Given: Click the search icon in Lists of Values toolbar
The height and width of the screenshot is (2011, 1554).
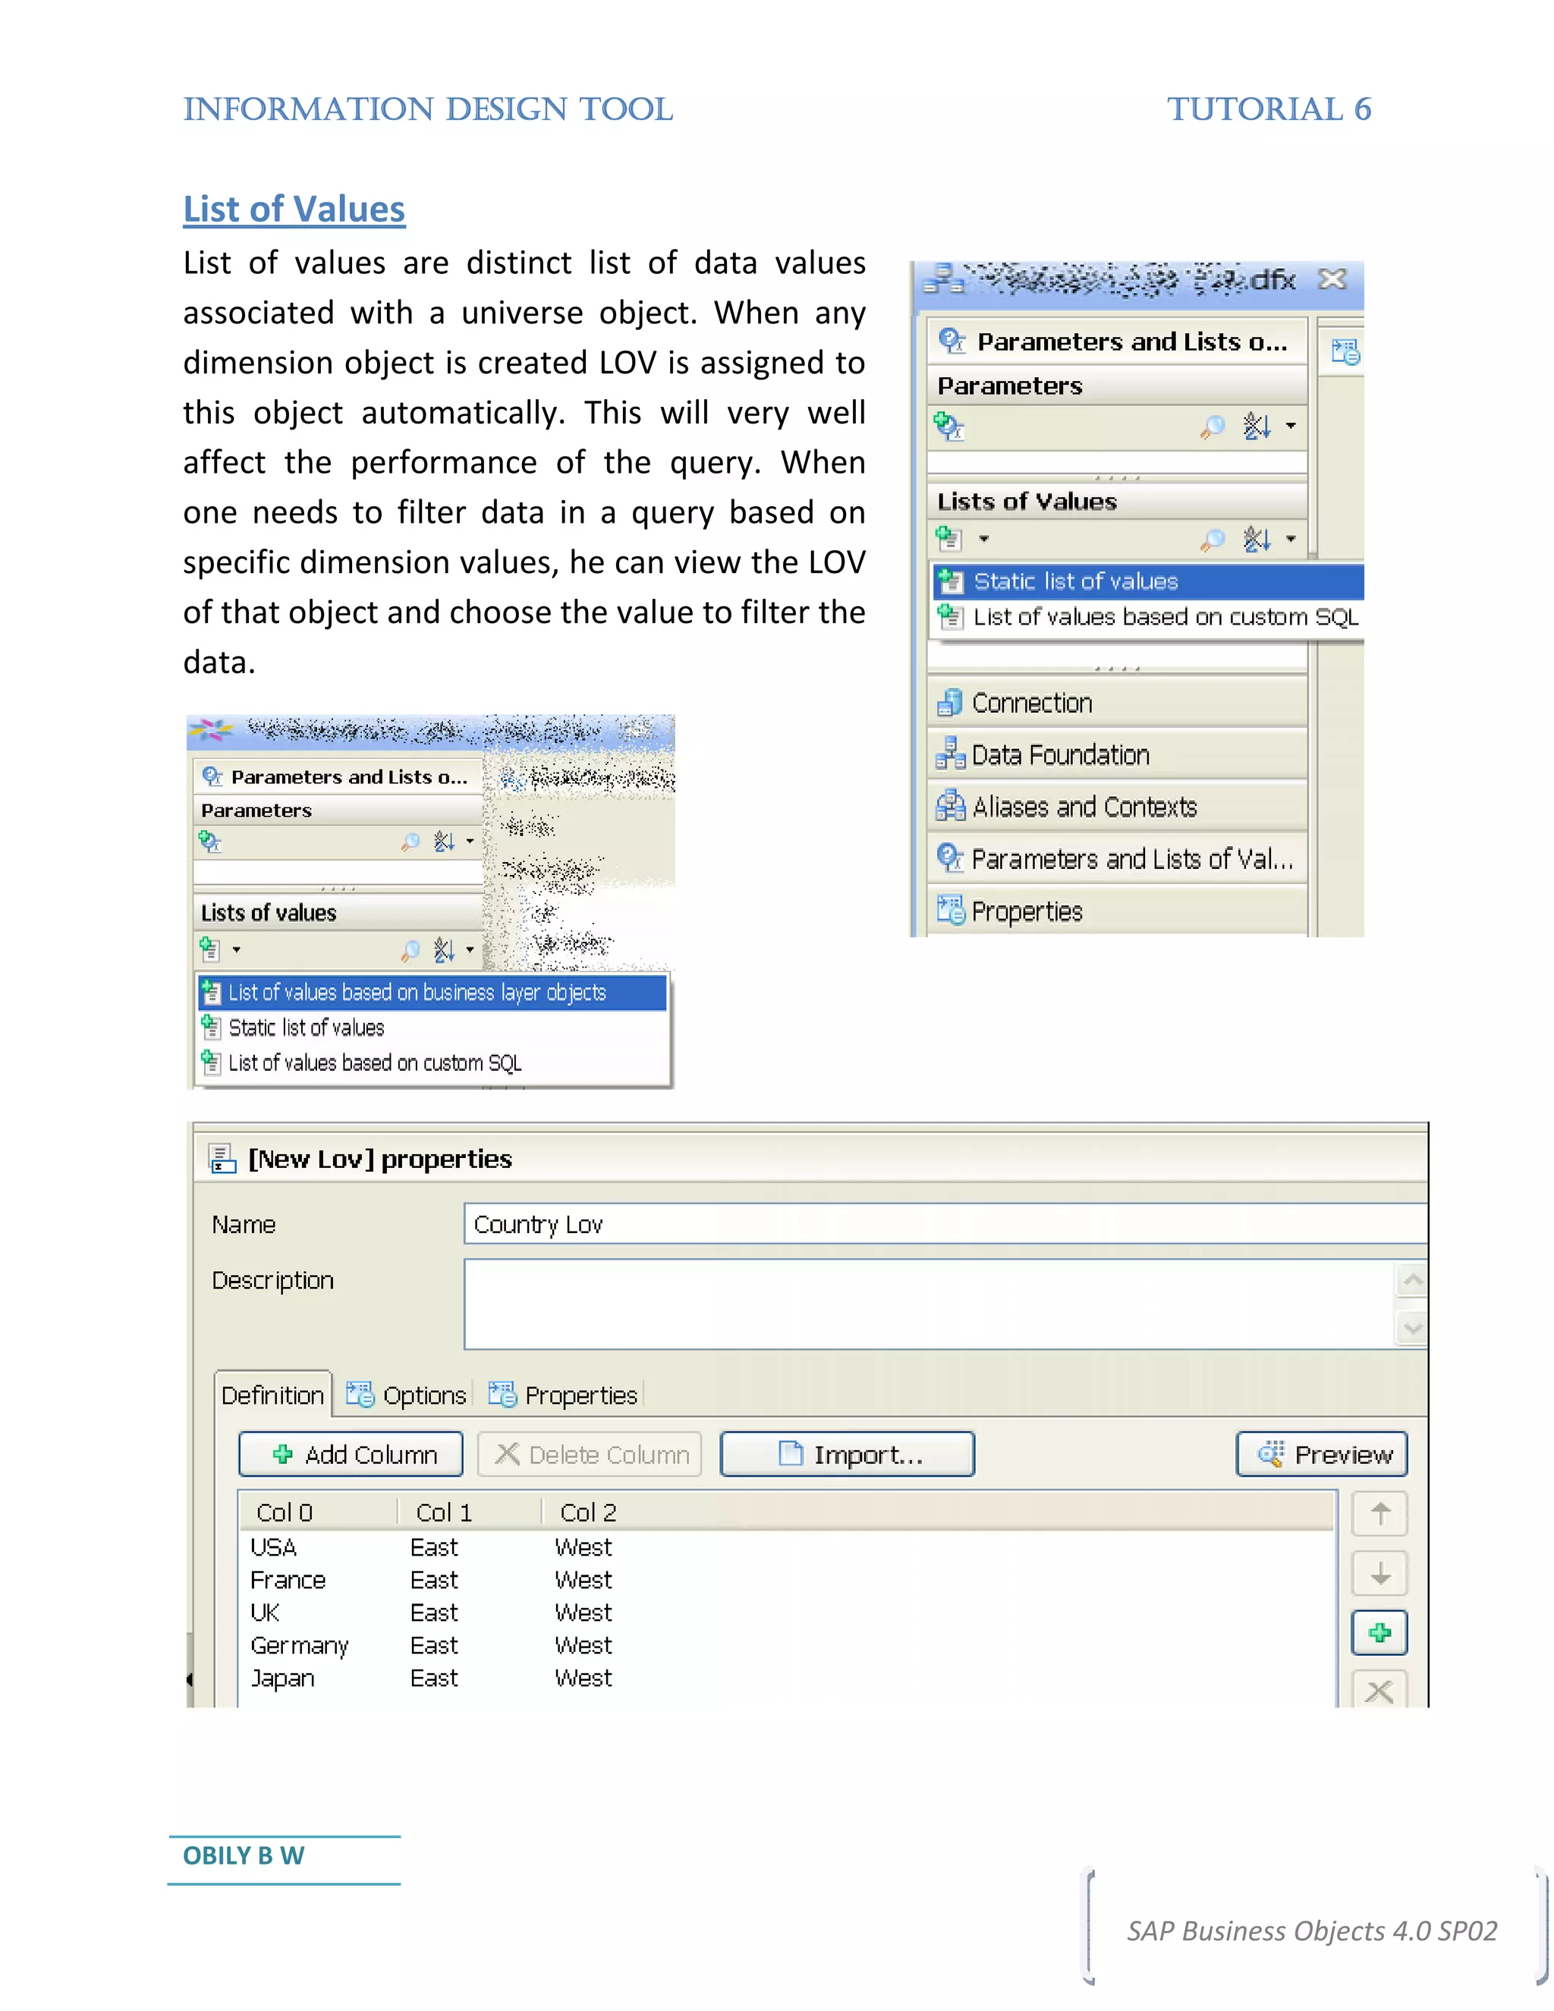Looking at the screenshot, I should (1213, 540).
